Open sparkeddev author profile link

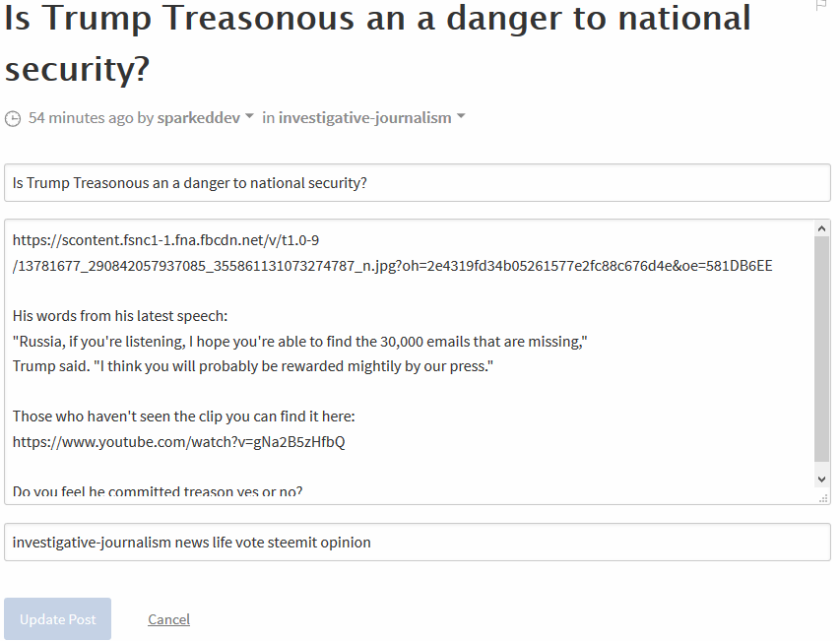pos(198,118)
